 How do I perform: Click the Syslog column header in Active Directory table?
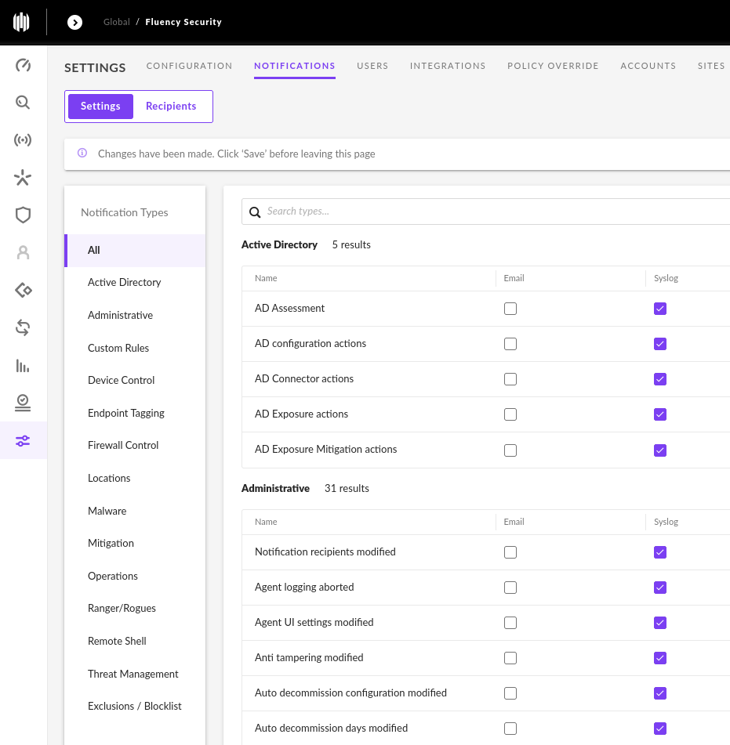666,278
